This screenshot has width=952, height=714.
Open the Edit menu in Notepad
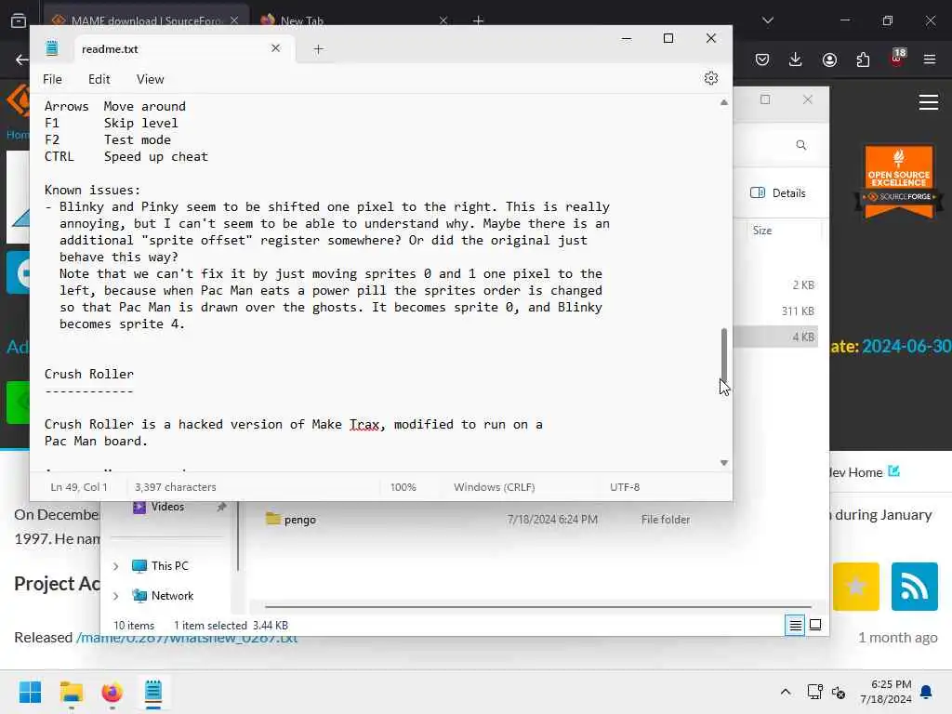pyautogui.click(x=99, y=79)
